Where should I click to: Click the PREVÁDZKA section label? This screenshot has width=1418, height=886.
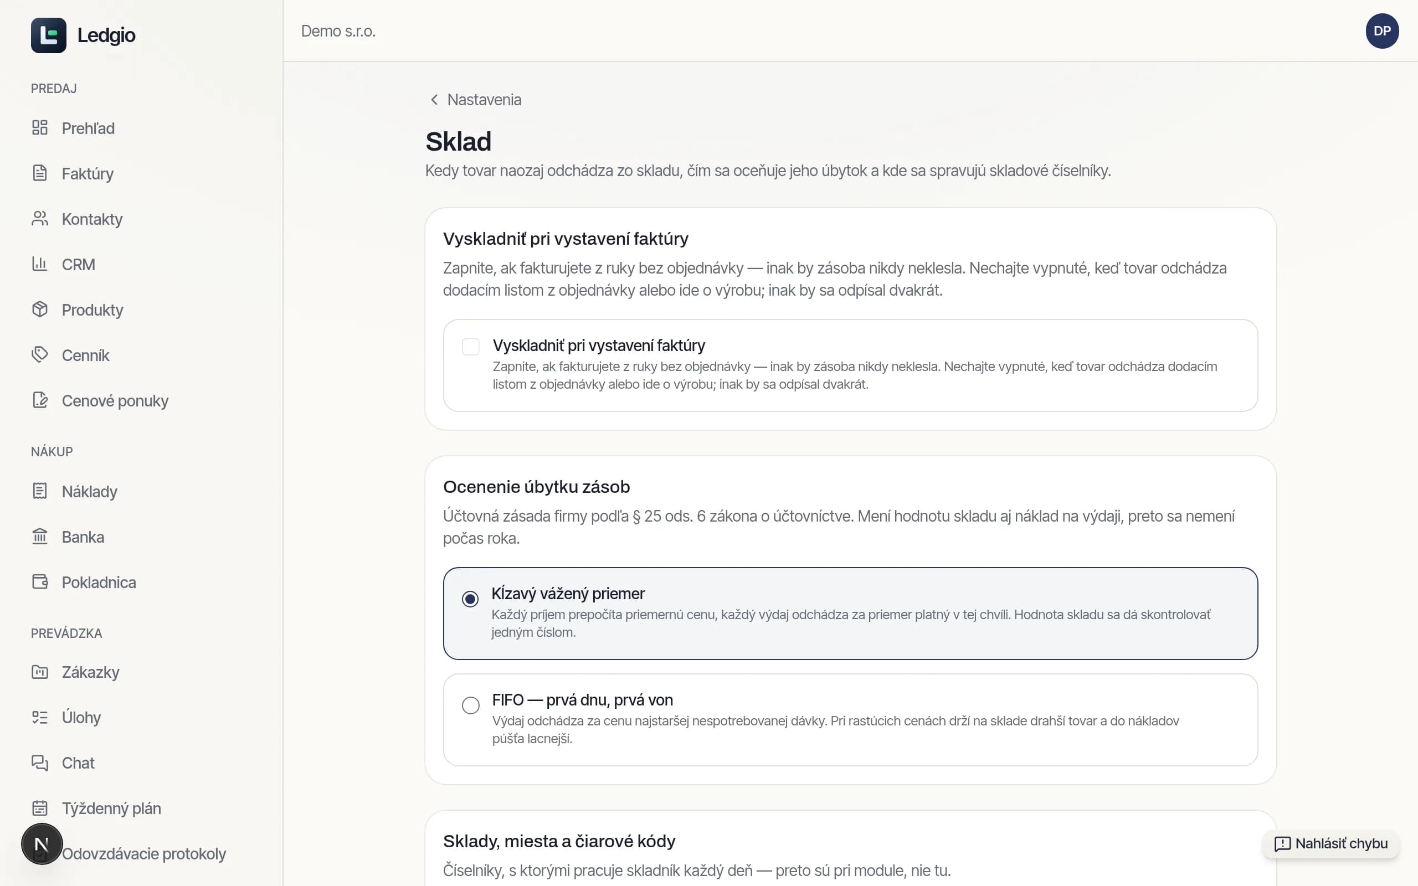(x=66, y=633)
